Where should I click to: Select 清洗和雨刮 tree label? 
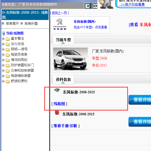19,60
